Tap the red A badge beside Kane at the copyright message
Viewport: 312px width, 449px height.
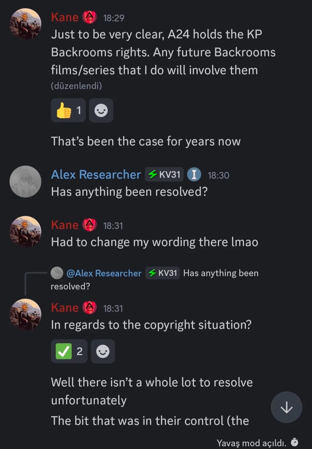90,308
